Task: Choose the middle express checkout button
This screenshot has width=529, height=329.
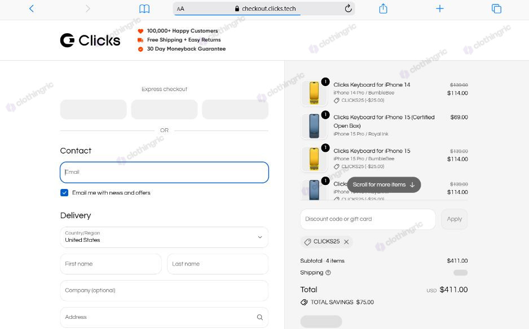Action: click(164, 109)
